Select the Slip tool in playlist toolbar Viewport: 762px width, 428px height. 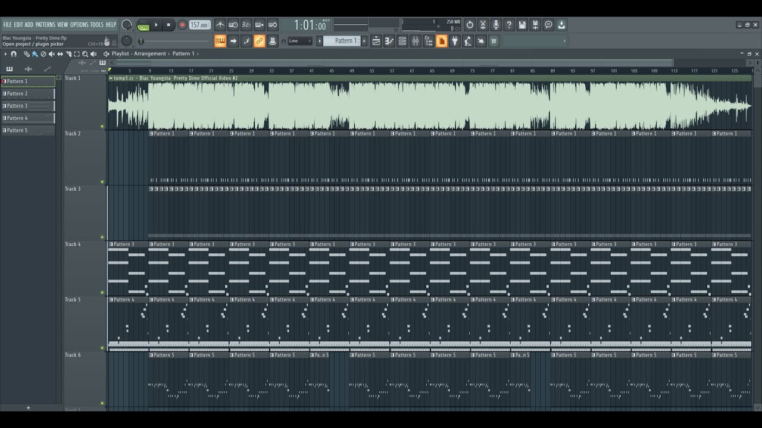click(x=60, y=54)
